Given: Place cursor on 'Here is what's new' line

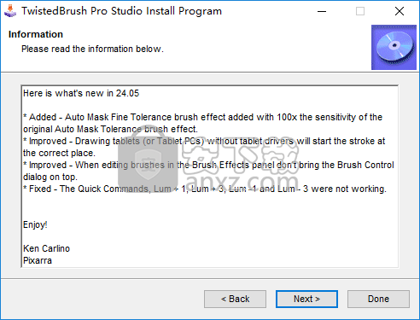Looking at the screenshot, I should (x=81, y=93).
